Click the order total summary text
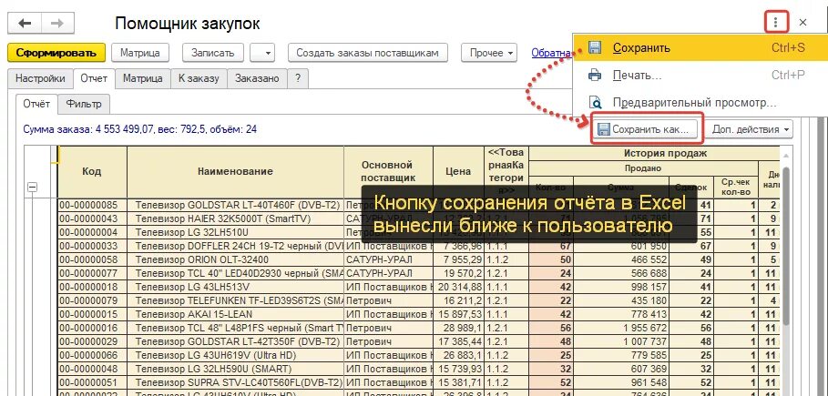828x396 pixels. pyautogui.click(x=140, y=129)
